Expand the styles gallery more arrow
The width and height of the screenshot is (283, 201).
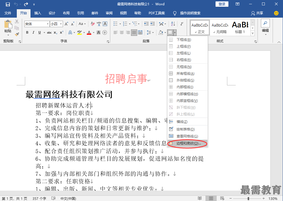click(253, 33)
